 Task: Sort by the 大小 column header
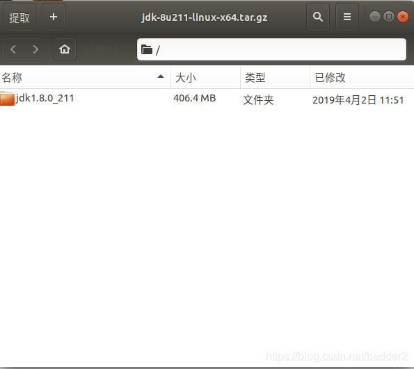(206, 77)
